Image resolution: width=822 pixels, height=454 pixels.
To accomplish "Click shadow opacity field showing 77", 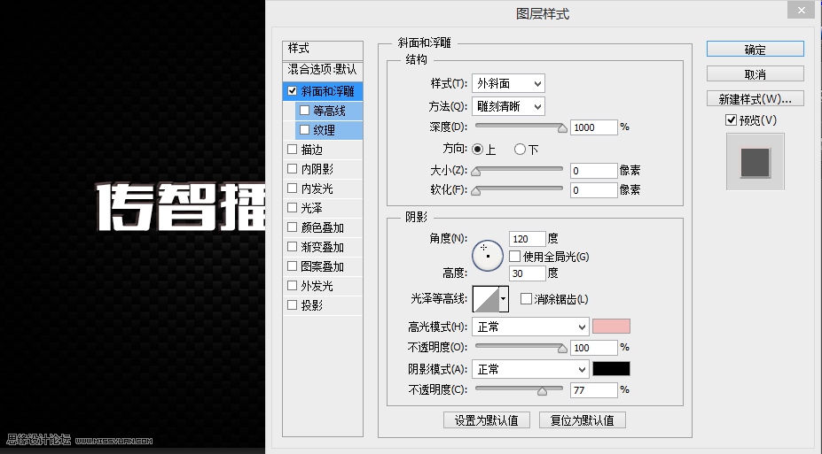I will click(x=594, y=390).
